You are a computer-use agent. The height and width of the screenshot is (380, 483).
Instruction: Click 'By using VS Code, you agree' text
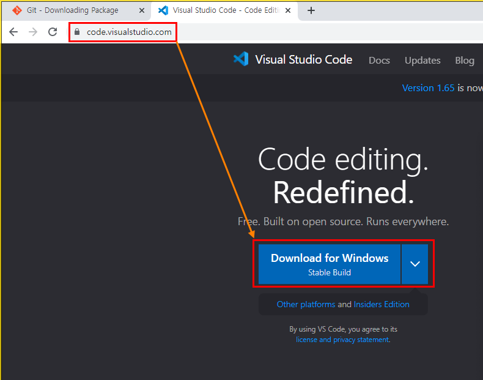pos(343,329)
